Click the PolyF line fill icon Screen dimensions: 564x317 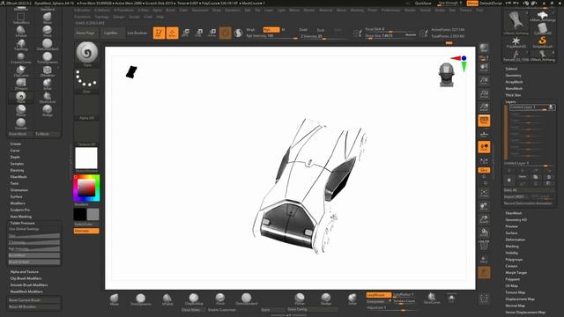coord(484,246)
